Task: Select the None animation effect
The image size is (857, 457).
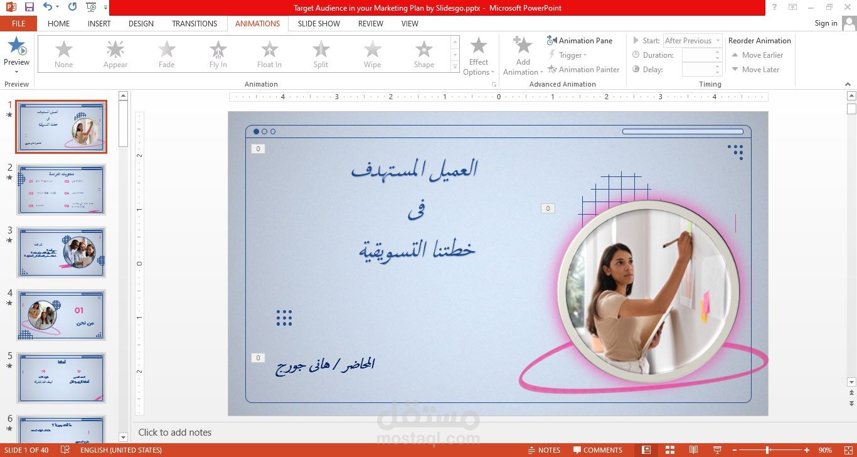Action: 64,54
